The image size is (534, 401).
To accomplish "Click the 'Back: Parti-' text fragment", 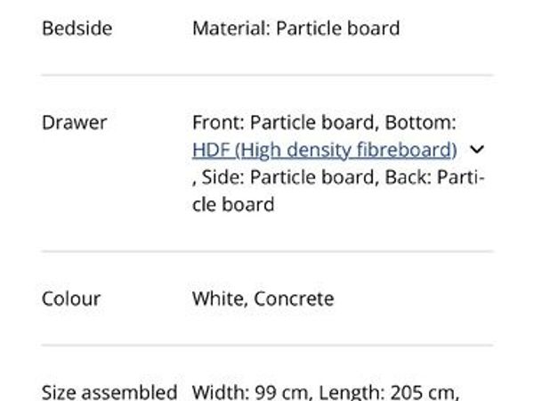I will pyautogui.click(x=434, y=177).
